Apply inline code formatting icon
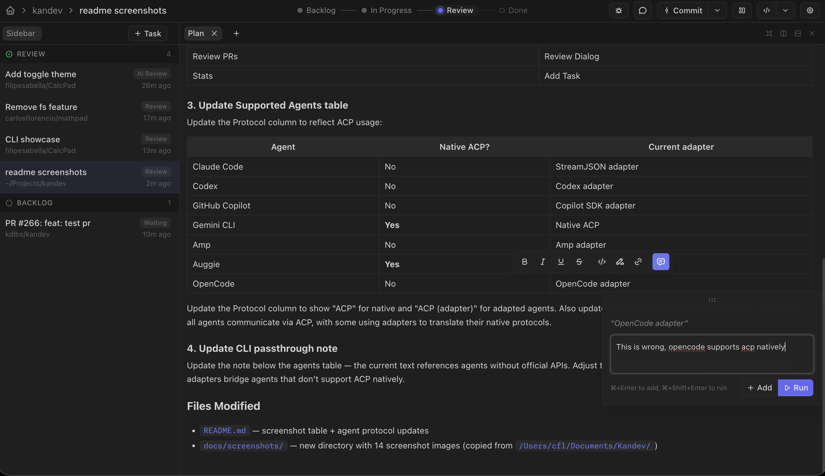The image size is (825, 476). pyautogui.click(x=602, y=262)
